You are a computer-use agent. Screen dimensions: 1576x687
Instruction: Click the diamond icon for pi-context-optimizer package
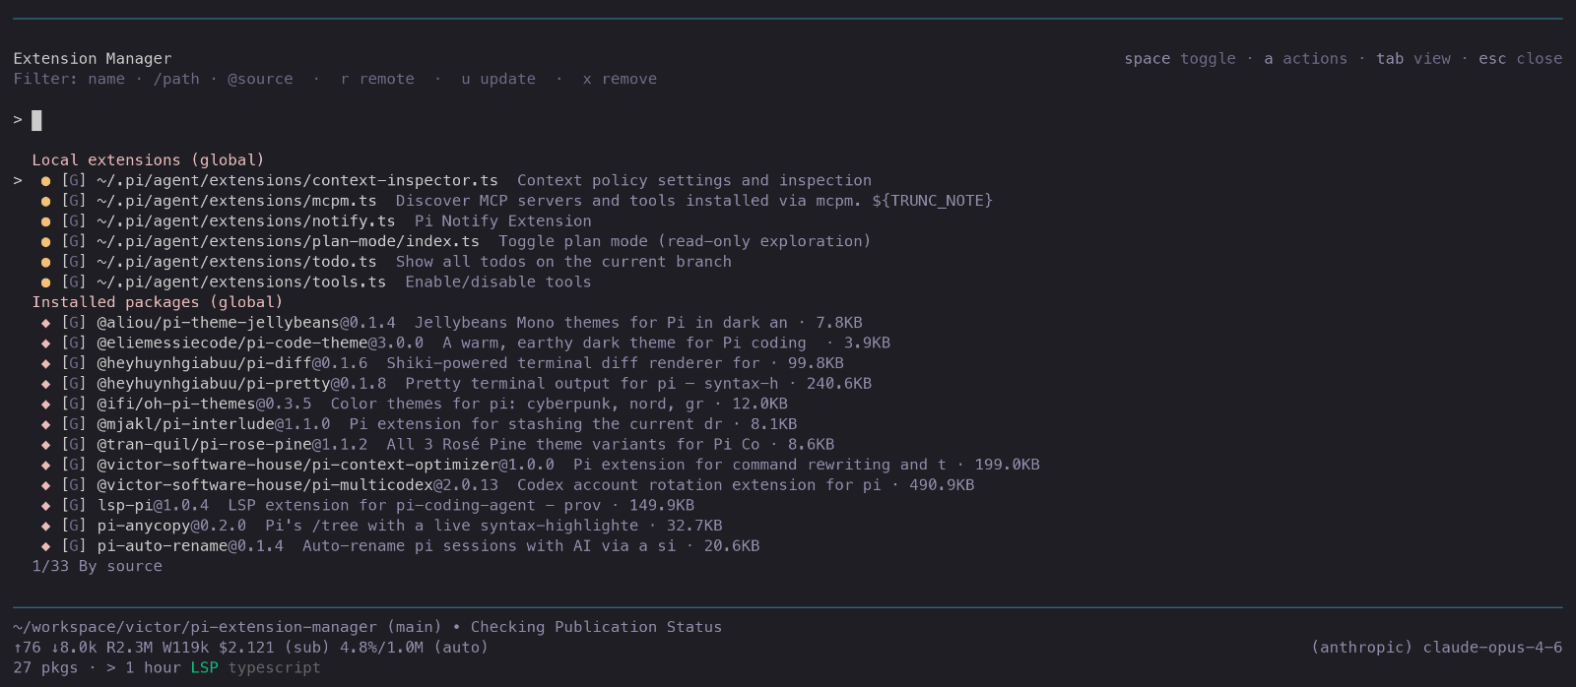(45, 465)
